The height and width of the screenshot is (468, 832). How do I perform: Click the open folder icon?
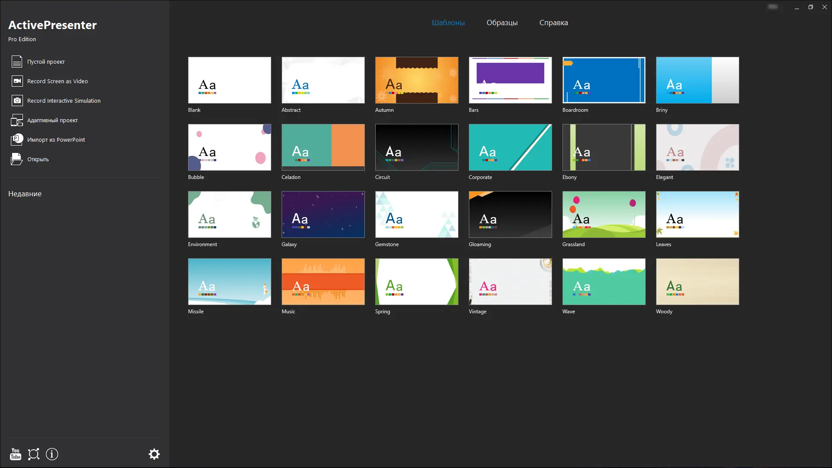point(17,159)
